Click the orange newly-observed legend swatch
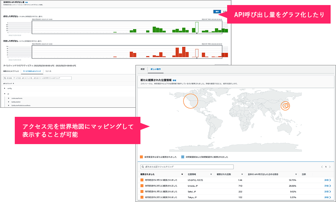 (141, 157)
